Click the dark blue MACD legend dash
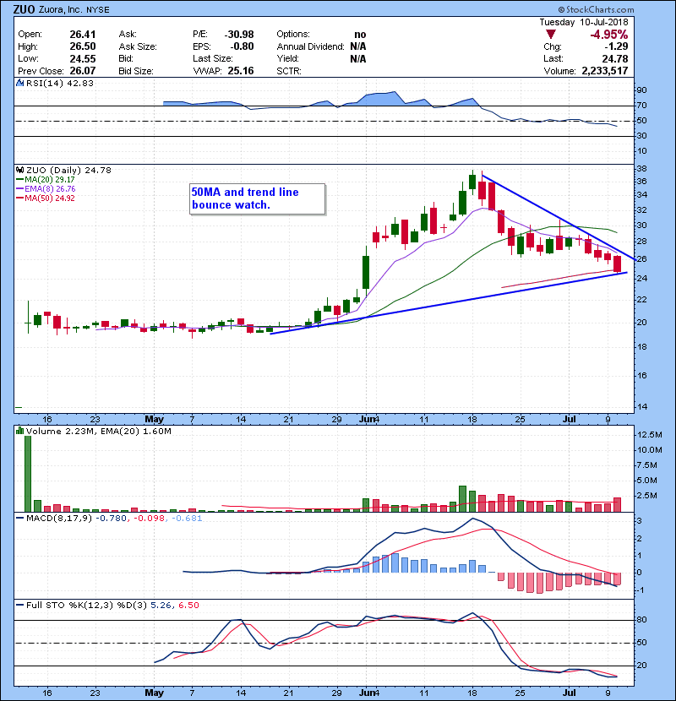 pyautogui.click(x=19, y=519)
